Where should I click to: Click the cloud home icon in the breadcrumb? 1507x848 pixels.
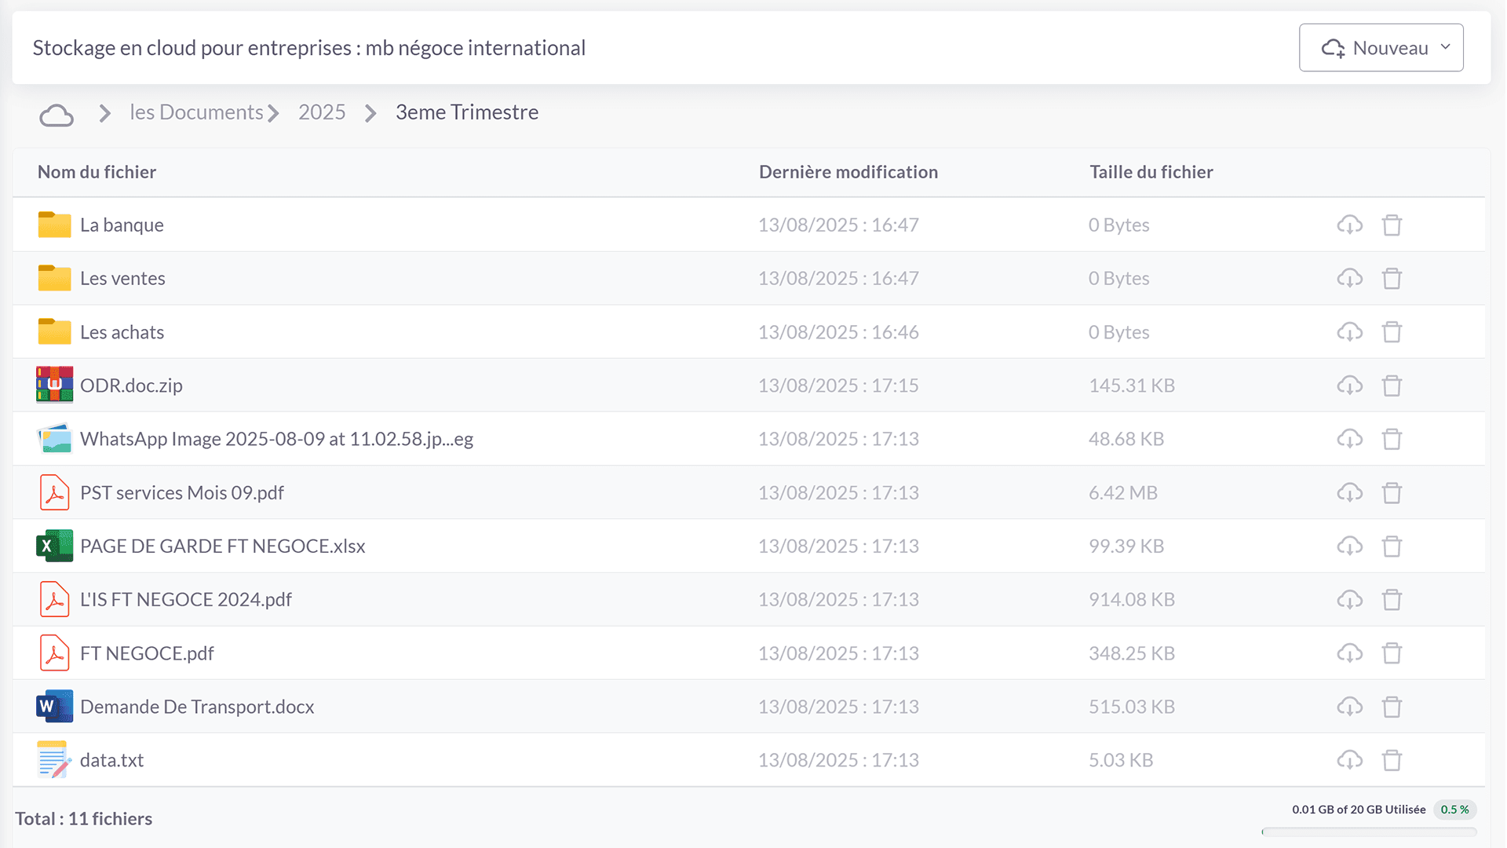56,114
